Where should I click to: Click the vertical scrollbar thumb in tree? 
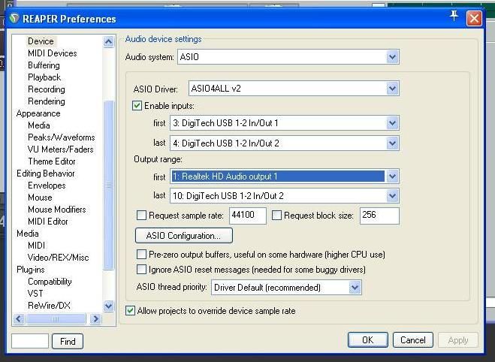108,186
